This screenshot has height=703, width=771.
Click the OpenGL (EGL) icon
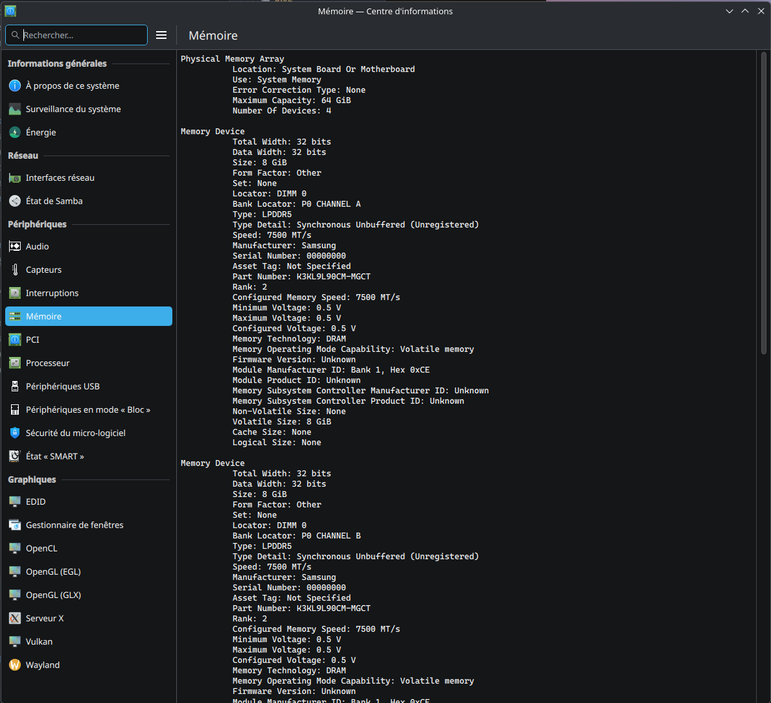tap(15, 571)
